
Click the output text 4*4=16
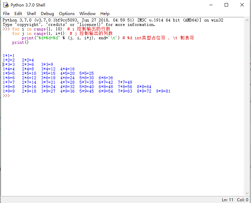67,69
